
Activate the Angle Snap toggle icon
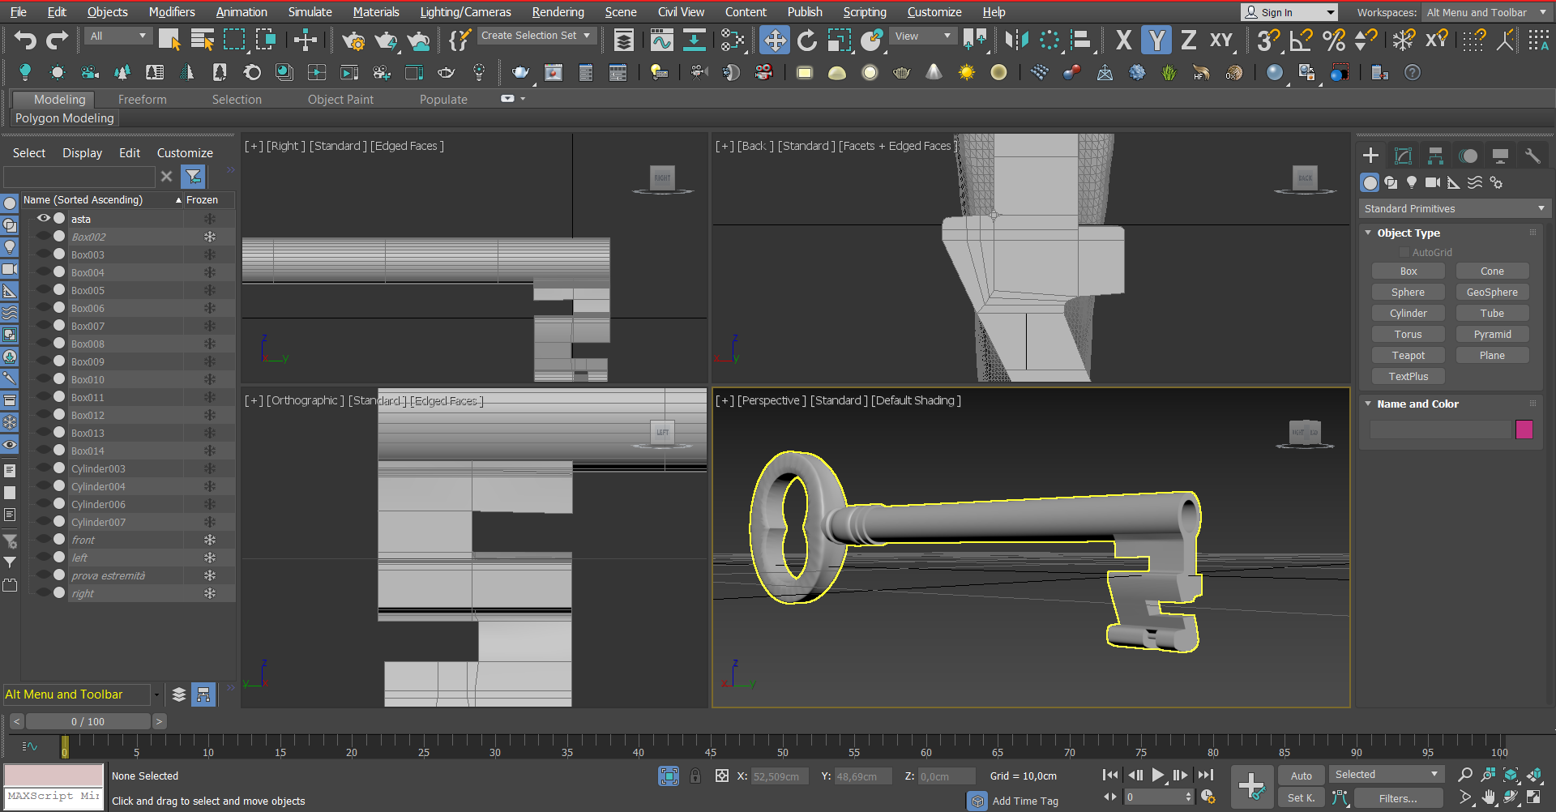(x=1301, y=40)
